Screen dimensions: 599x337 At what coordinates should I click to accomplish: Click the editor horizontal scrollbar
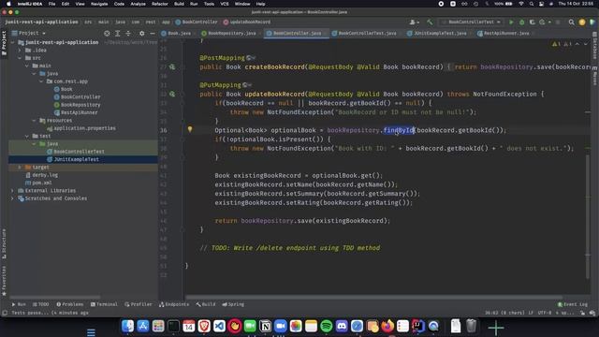click(373, 297)
